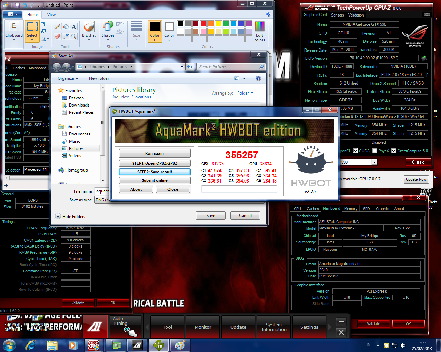Open the Organize menu in Save As
The image size is (441, 352).
[x=68, y=78]
